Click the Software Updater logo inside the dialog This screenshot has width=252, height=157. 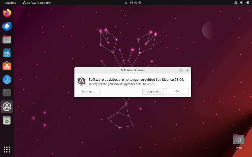pos(81,81)
